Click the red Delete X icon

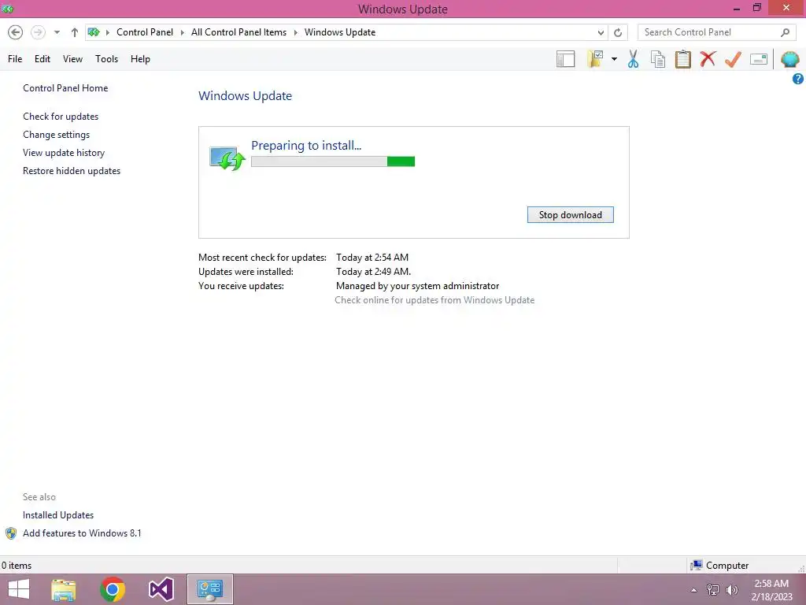tap(708, 58)
